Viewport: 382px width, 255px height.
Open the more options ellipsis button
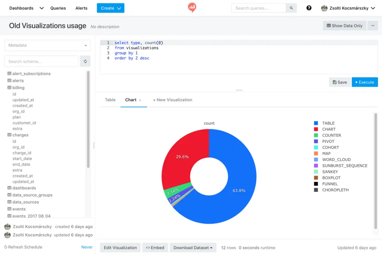coord(373,26)
